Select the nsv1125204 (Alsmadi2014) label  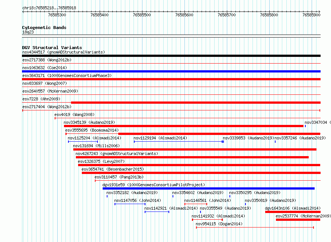pos(94,138)
